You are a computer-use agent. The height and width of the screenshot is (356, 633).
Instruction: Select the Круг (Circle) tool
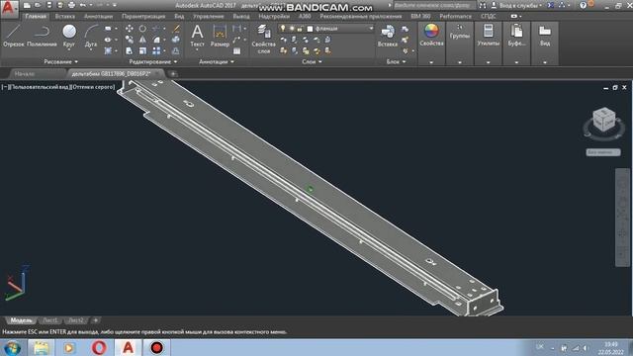[x=69, y=36]
